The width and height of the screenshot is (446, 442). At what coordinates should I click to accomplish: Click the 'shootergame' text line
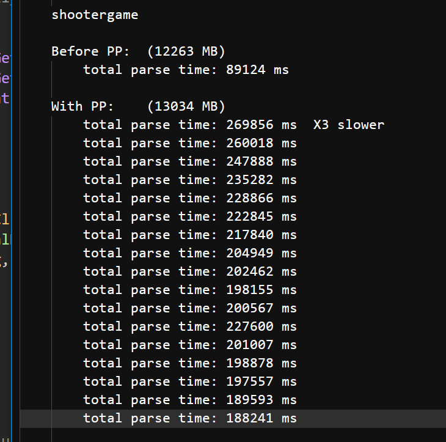click(95, 15)
